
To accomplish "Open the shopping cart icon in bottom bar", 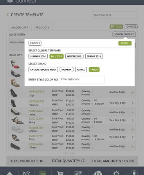I will pos(60,173).
